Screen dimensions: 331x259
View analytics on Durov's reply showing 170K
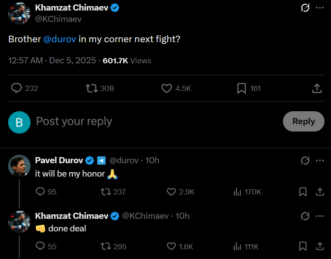(237, 192)
